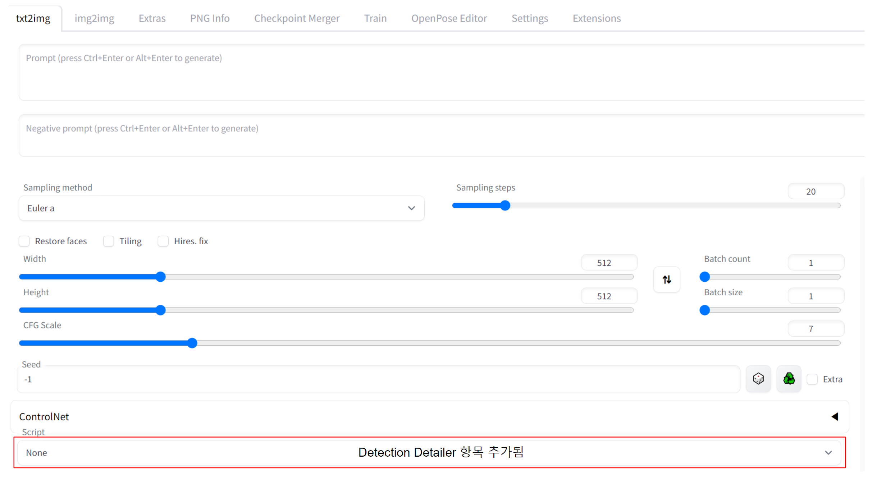The image size is (872, 480).
Task: Click the dice random seed icon
Action: 758,379
